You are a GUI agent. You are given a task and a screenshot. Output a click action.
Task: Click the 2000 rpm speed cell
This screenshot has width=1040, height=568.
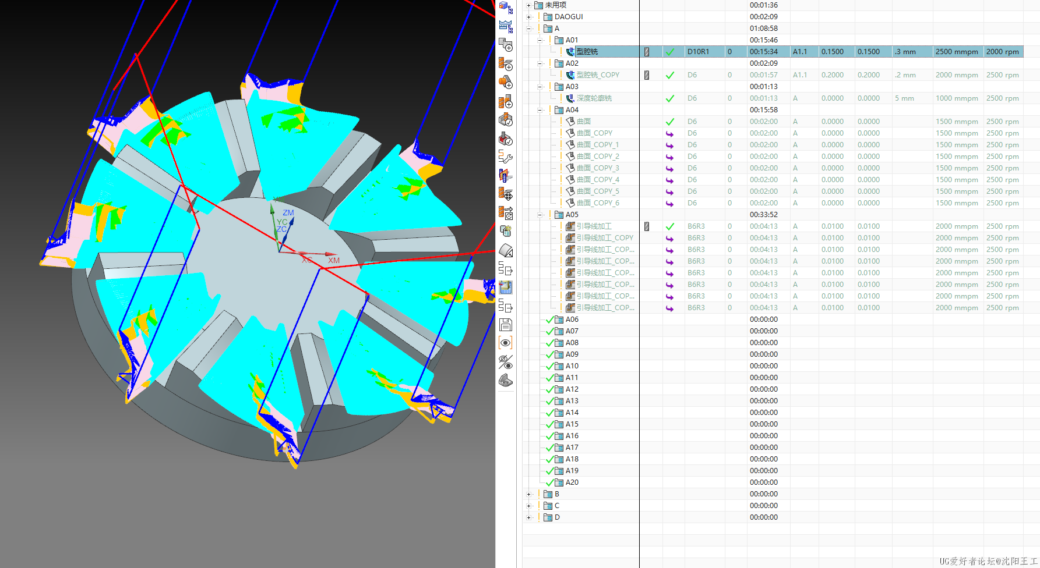click(1003, 52)
